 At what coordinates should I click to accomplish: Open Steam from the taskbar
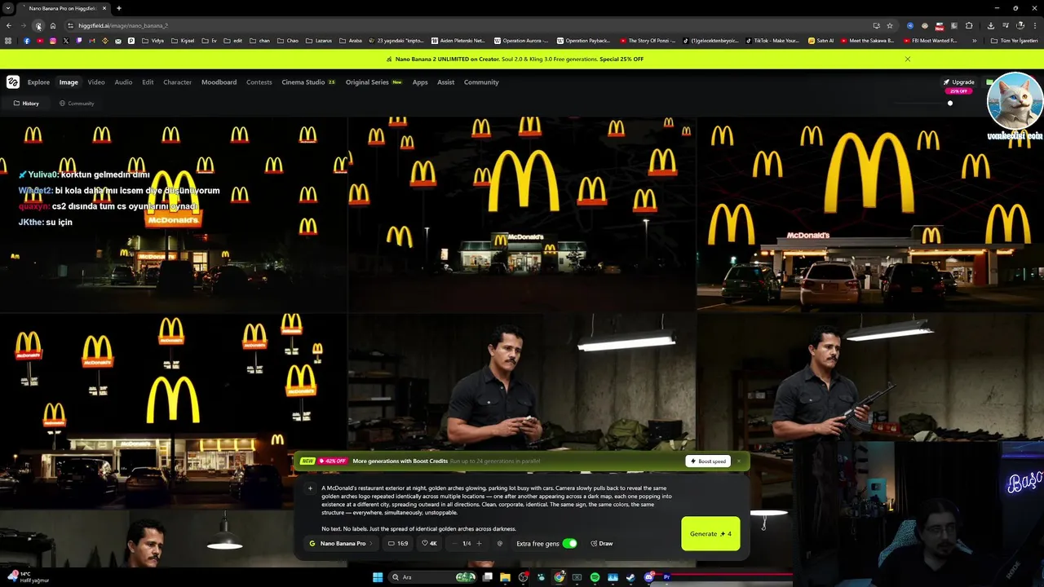pyautogui.click(x=630, y=577)
